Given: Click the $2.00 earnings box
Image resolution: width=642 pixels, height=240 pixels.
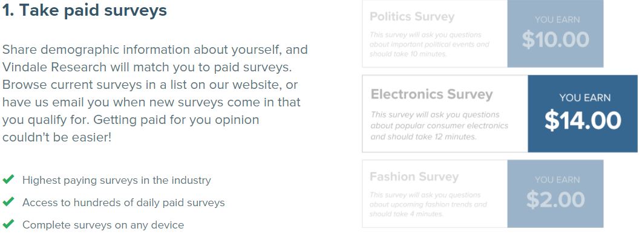Looking at the screenshot, I should pos(555,194).
